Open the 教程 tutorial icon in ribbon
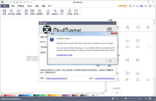This screenshot has width=156, height=101. click(4, 12)
